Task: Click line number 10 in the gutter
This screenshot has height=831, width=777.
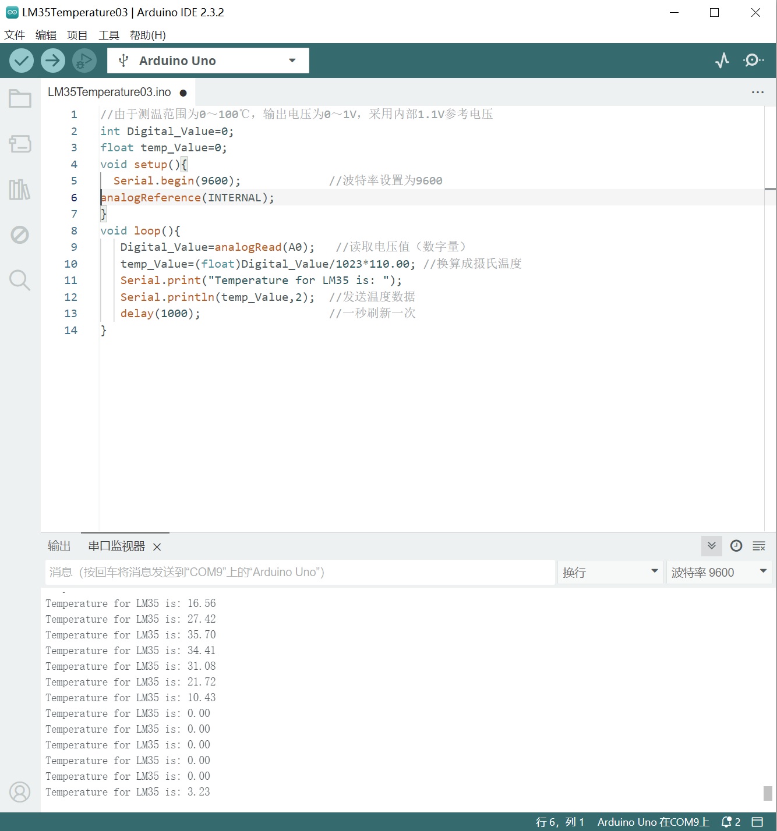Action: (70, 264)
